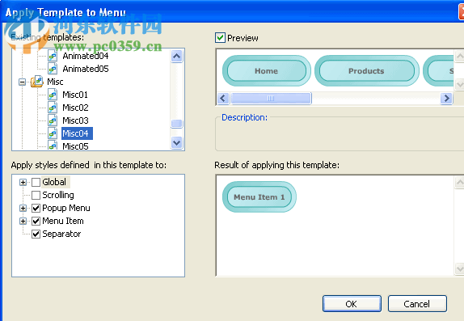Select the Misc02 template
The width and height of the screenshot is (464, 321).
[x=75, y=108]
